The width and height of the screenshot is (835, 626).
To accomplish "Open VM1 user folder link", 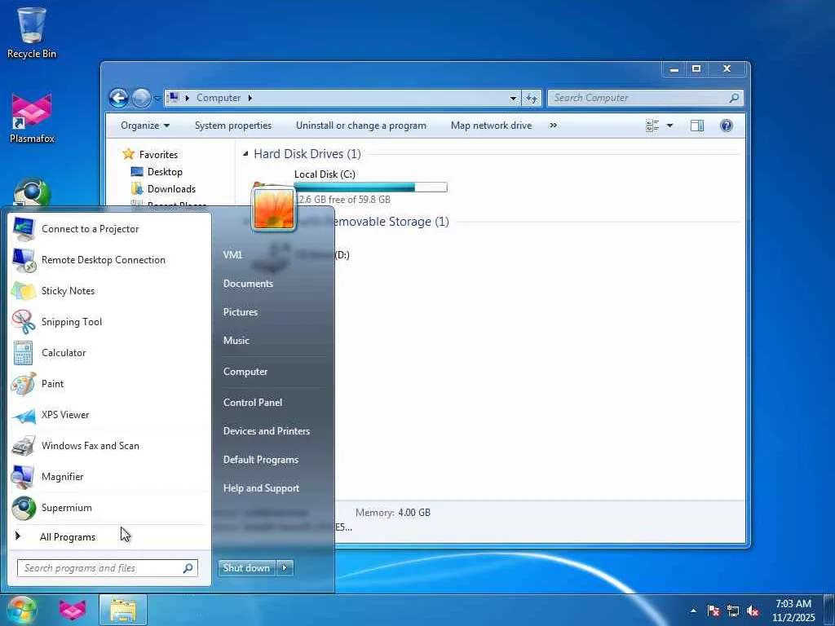I will click(232, 255).
